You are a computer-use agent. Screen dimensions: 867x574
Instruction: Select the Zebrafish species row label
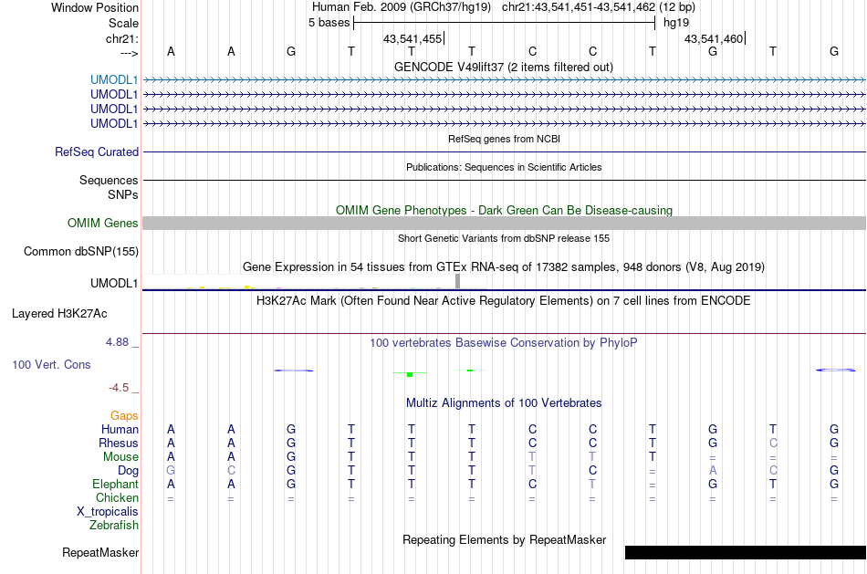pos(114,526)
